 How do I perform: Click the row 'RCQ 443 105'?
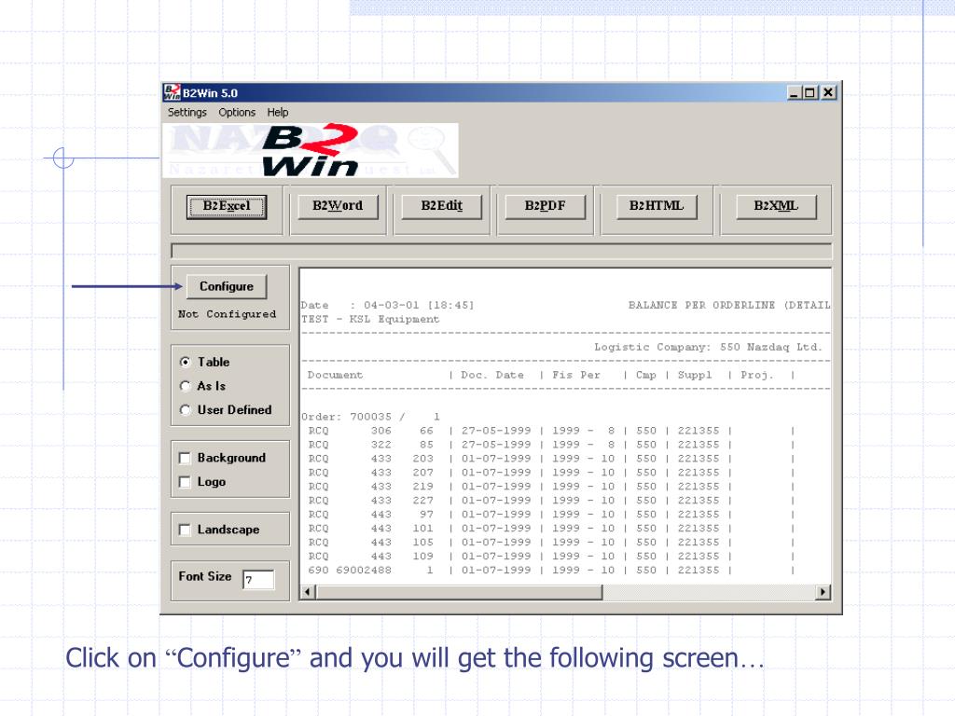click(550, 543)
